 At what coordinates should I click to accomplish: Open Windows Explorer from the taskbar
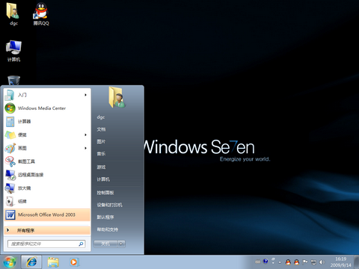[x=53, y=262]
